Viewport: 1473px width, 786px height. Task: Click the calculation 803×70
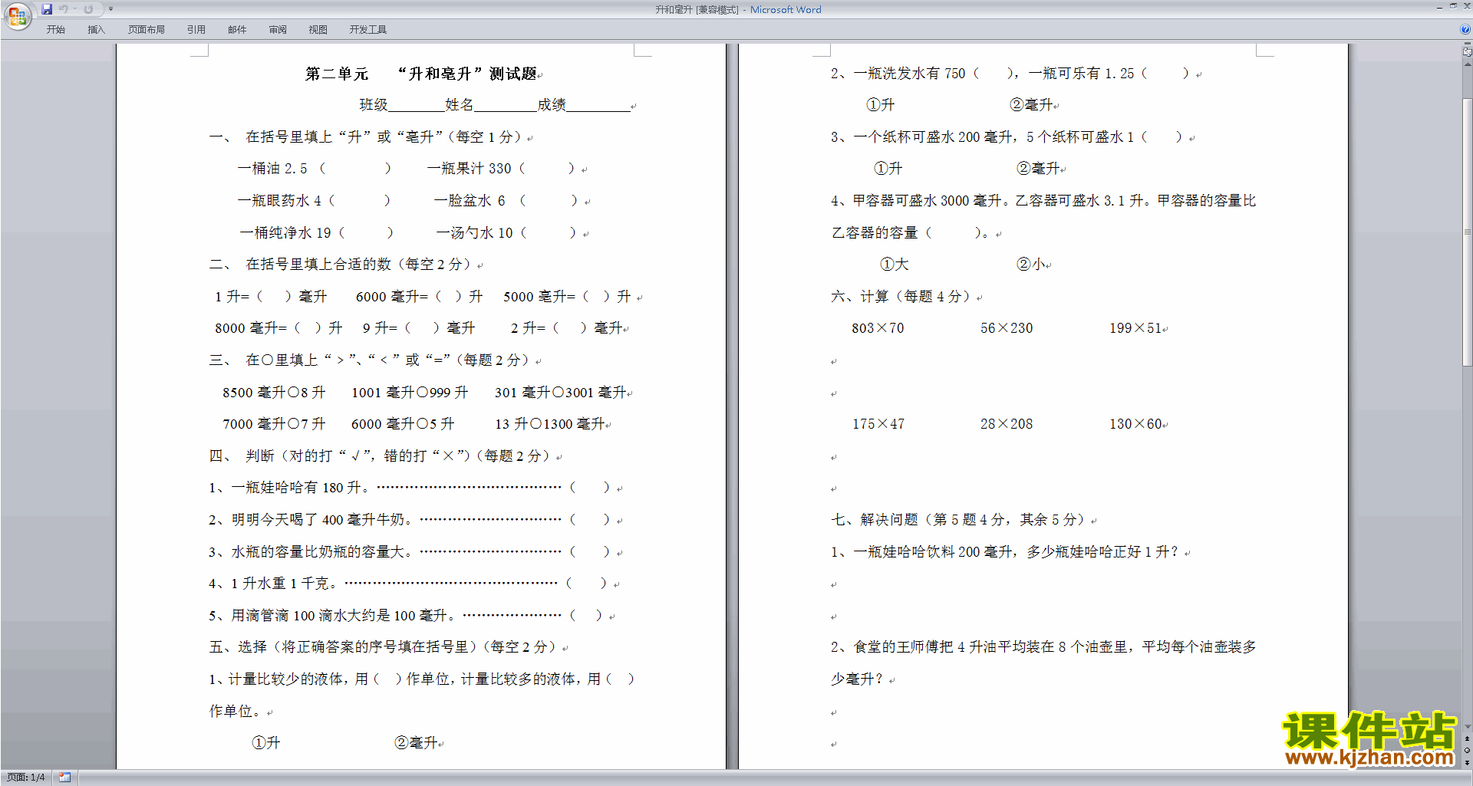coord(878,328)
